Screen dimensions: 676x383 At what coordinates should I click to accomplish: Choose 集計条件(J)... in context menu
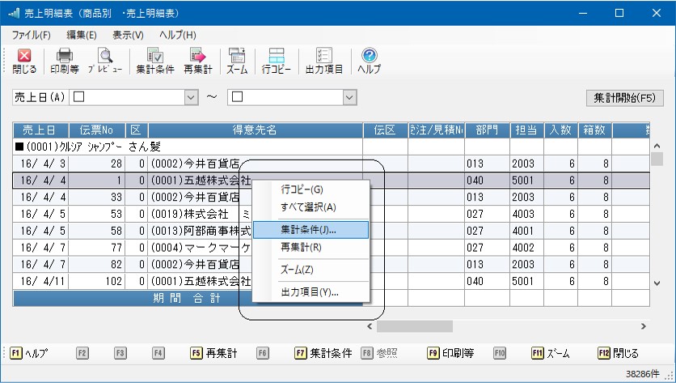point(311,230)
